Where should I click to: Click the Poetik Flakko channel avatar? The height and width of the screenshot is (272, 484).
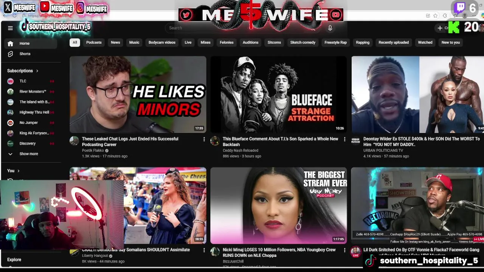click(x=74, y=141)
